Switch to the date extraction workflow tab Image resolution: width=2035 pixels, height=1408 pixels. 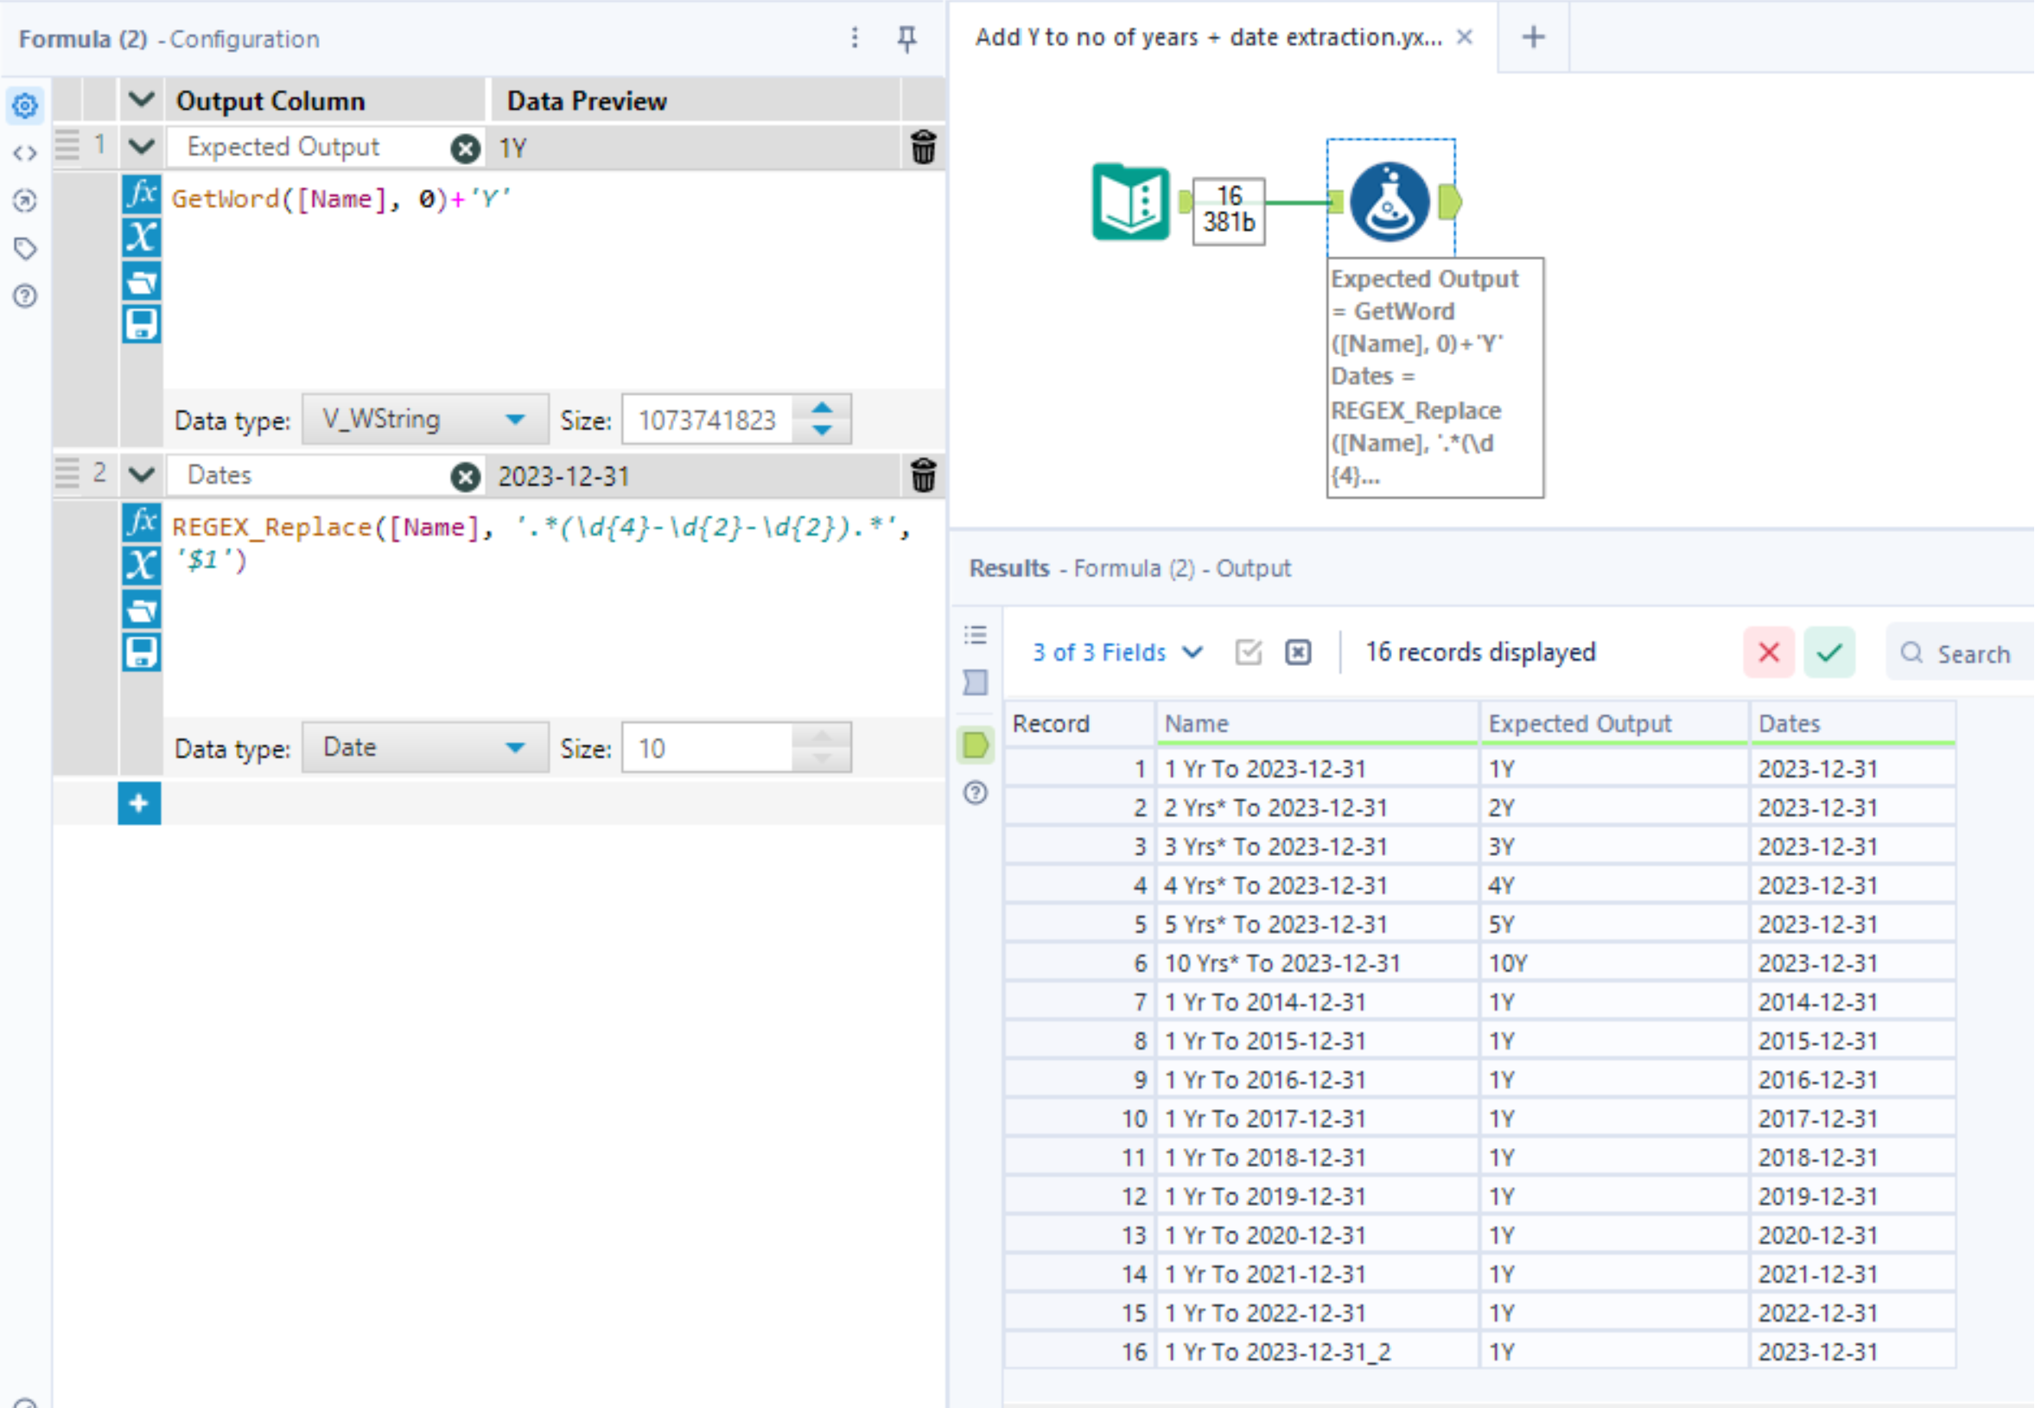(1209, 37)
